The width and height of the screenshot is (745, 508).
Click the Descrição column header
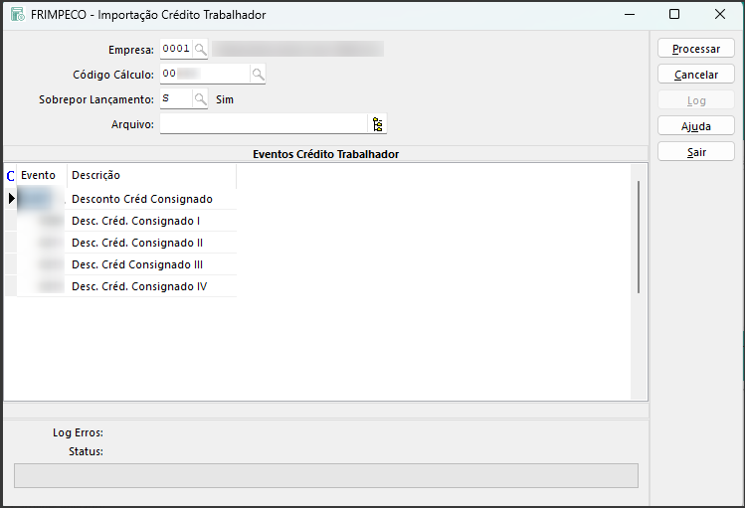click(x=151, y=175)
